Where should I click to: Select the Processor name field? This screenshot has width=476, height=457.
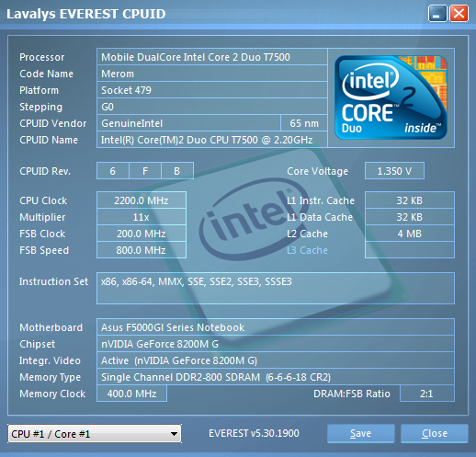(212, 57)
